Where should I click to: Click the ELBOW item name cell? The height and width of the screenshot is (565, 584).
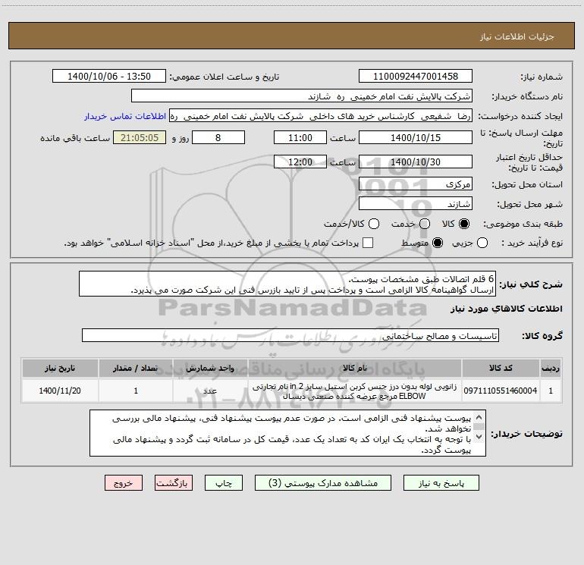(x=355, y=391)
